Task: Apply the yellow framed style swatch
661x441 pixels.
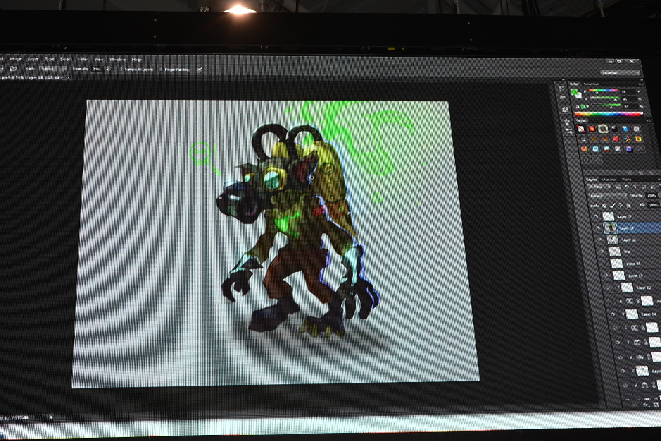Action: 638,139
